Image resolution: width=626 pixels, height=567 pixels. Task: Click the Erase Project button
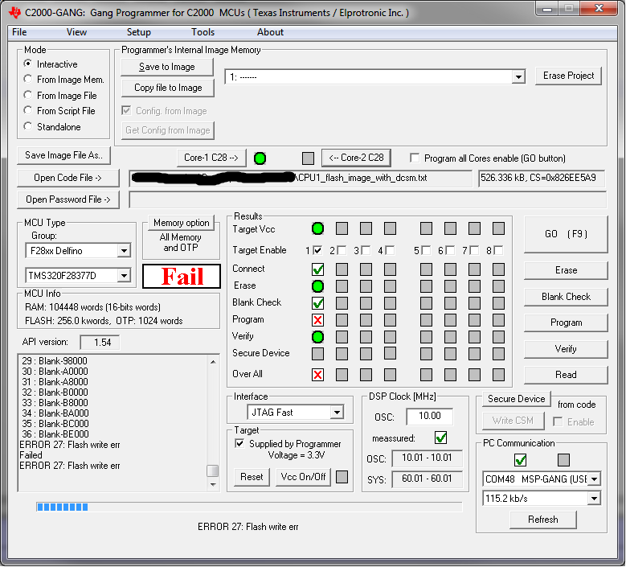pyautogui.click(x=568, y=76)
